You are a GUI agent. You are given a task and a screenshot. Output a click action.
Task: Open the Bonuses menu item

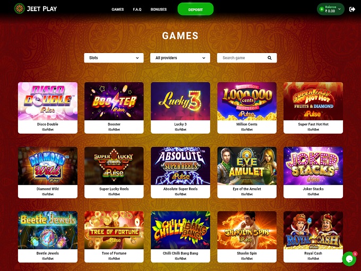click(x=158, y=10)
